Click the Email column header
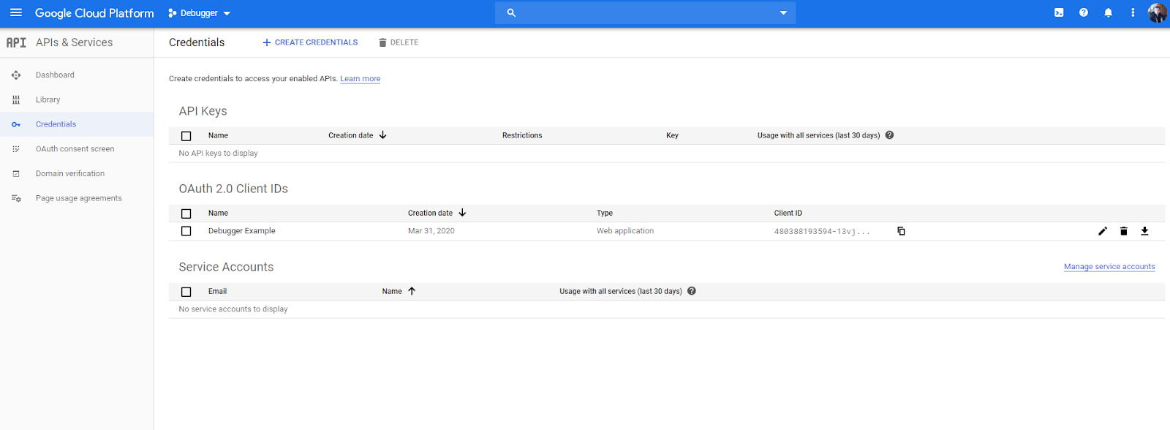The image size is (1170, 430). 217,291
